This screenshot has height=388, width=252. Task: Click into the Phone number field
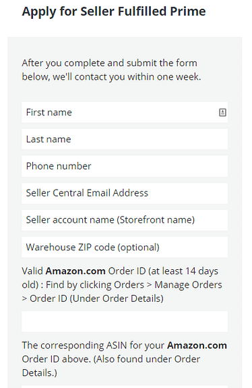pyautogui.click(x=125, y=166)
